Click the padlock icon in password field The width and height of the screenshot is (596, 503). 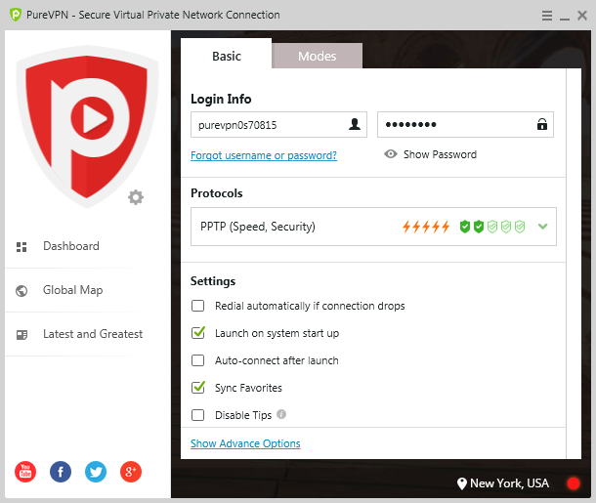(x=542, y=124)
